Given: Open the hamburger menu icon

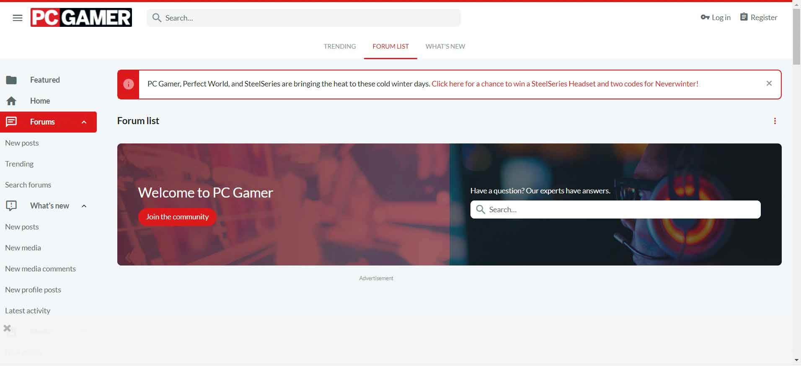Looking at the screenshot, I should point(18,18).
